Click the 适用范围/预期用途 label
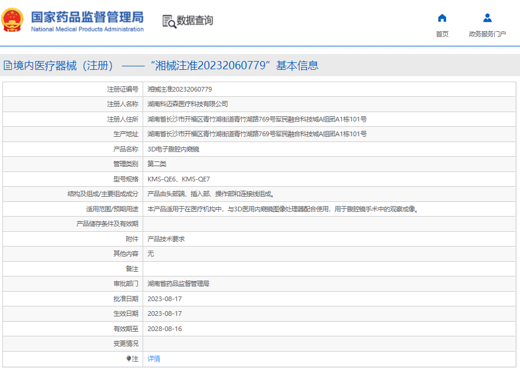This screenshot has height=371, width=520. point(112,209)
